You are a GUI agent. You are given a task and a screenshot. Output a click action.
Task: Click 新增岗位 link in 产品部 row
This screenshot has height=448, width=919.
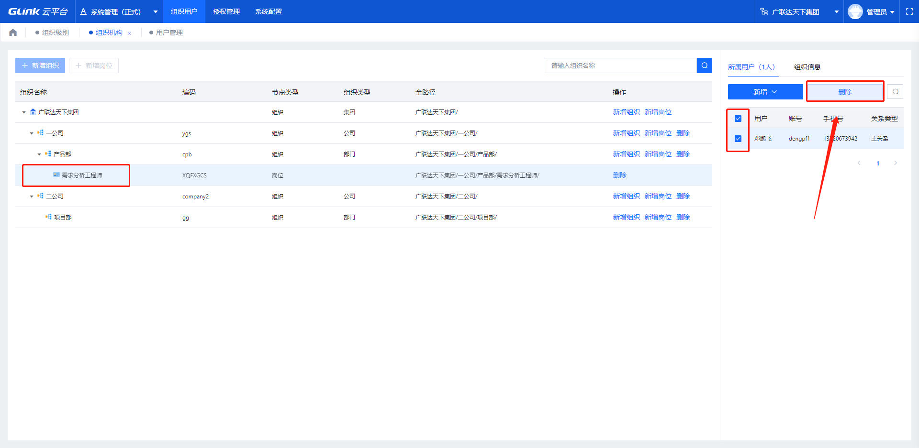pos(658,154)
